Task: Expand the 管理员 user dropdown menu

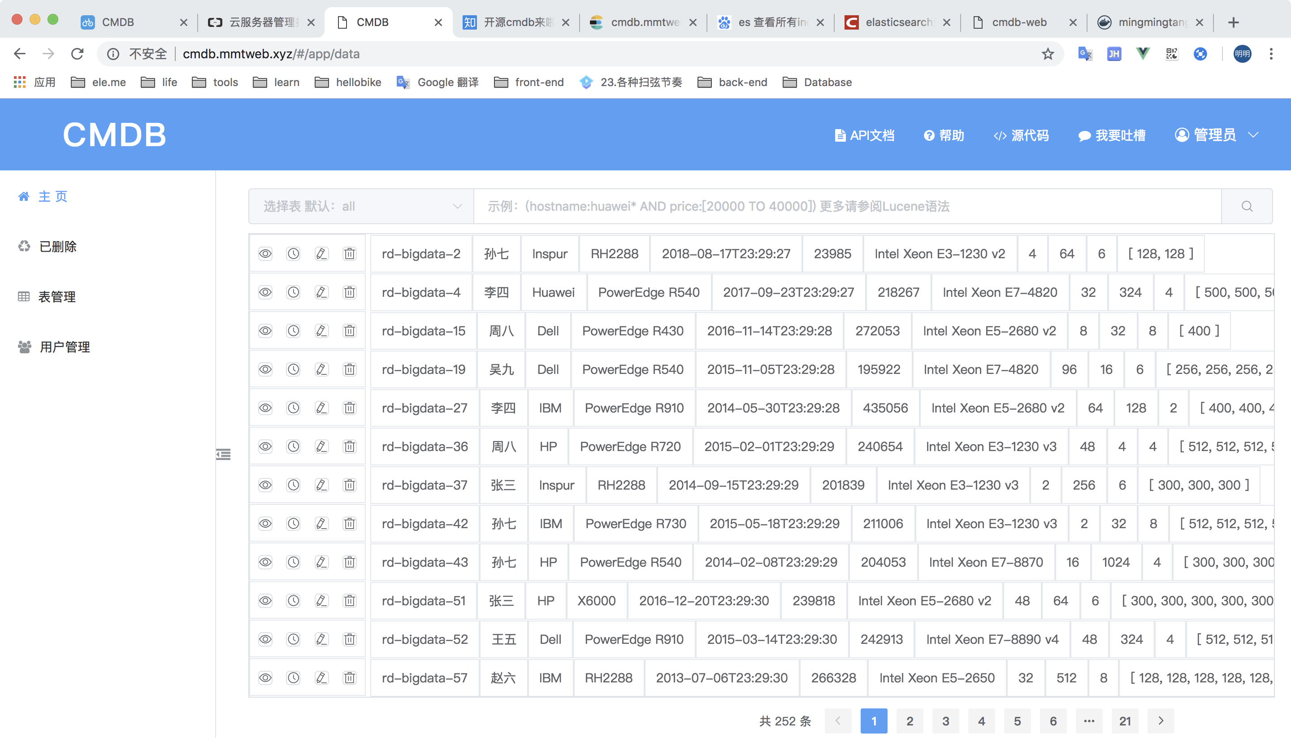Action: point(1216,135)
